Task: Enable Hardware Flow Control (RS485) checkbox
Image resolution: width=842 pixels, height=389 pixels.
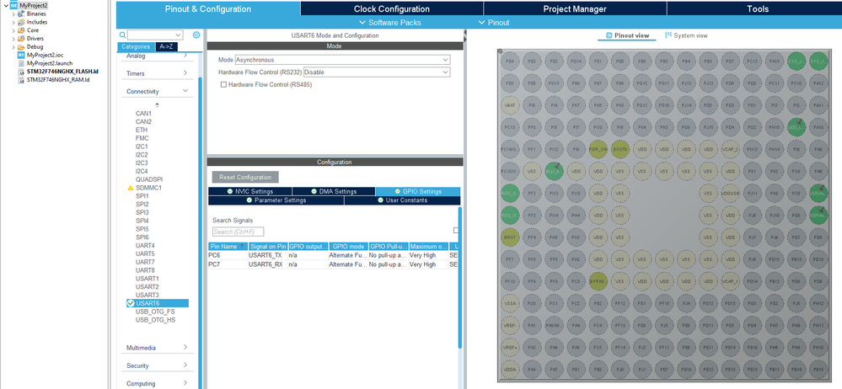Action: coord(224,85)
